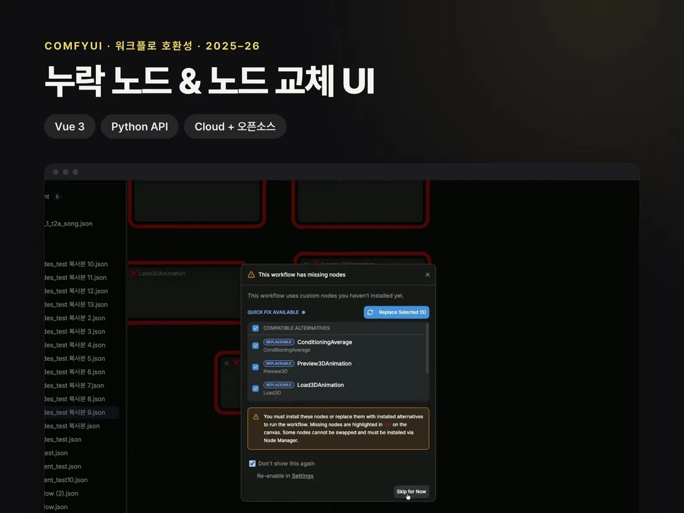Click the Load3DAnimation node title on canvas
This screenshot has width=684, height=513.
pyautogui.click(x=162, y=274)
